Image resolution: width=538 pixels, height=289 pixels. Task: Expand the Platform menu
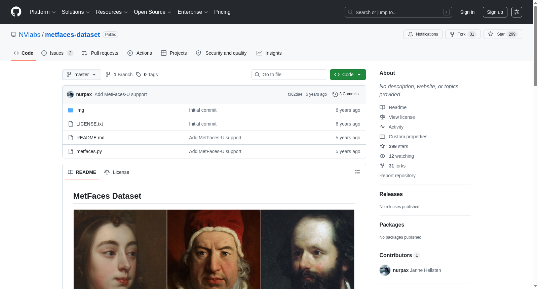click(x=42, y=12)
